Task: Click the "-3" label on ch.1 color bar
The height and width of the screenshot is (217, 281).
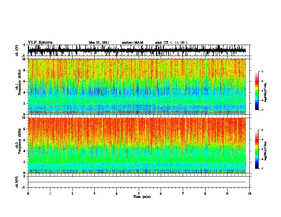Action: (x=261, y=71)
